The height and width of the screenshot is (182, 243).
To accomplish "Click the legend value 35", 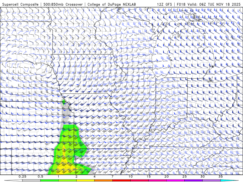I will (x=221, y=177).
